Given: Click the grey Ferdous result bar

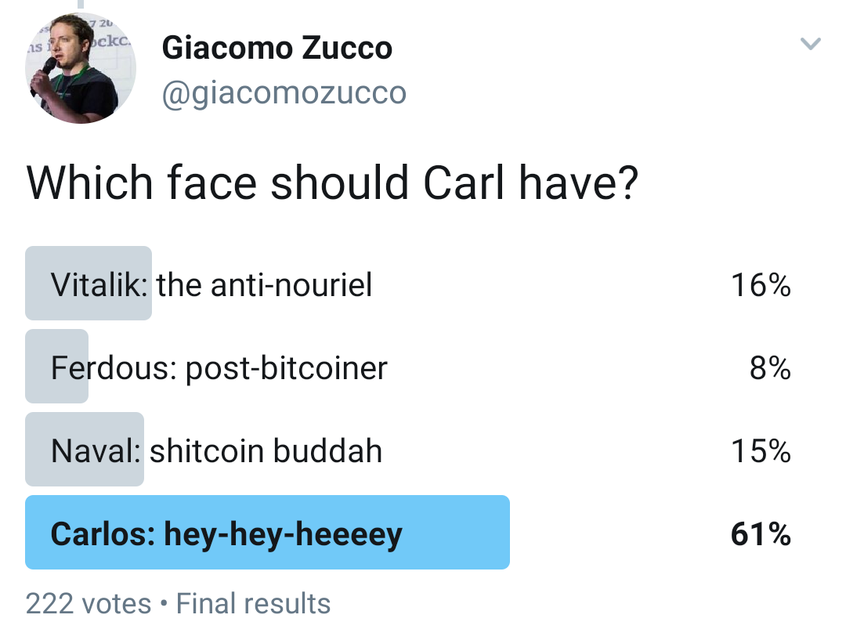Looking at the screenshot, I should [x=56, y=367].
